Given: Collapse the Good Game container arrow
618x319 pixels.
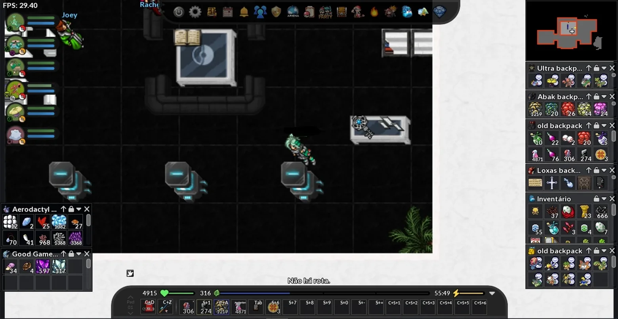Looking at the screenshot, I should point(79,254).
